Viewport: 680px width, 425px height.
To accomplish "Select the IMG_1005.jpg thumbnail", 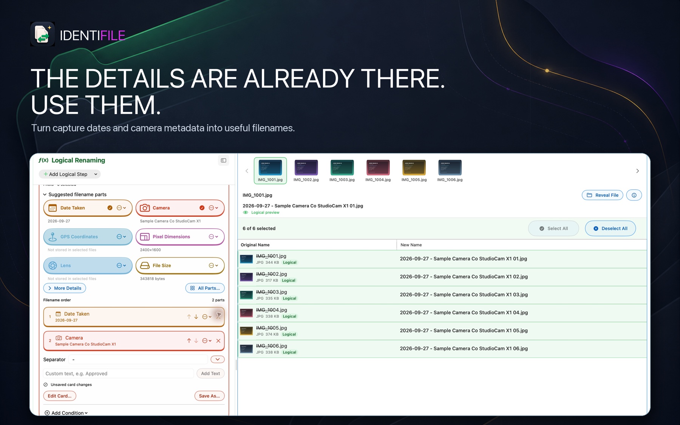I will click(x=414, y=171).
